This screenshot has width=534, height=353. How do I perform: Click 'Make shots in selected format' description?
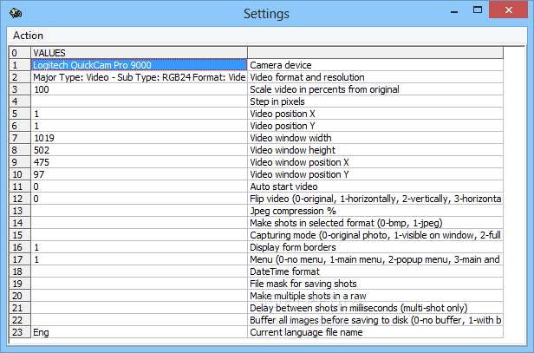click(375, 223)
